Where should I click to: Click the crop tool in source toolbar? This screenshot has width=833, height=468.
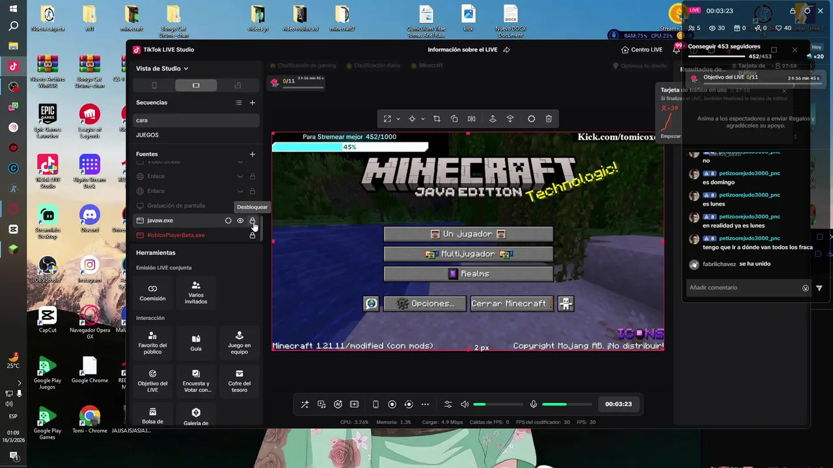pyautogui.click(x=437, y=119)
